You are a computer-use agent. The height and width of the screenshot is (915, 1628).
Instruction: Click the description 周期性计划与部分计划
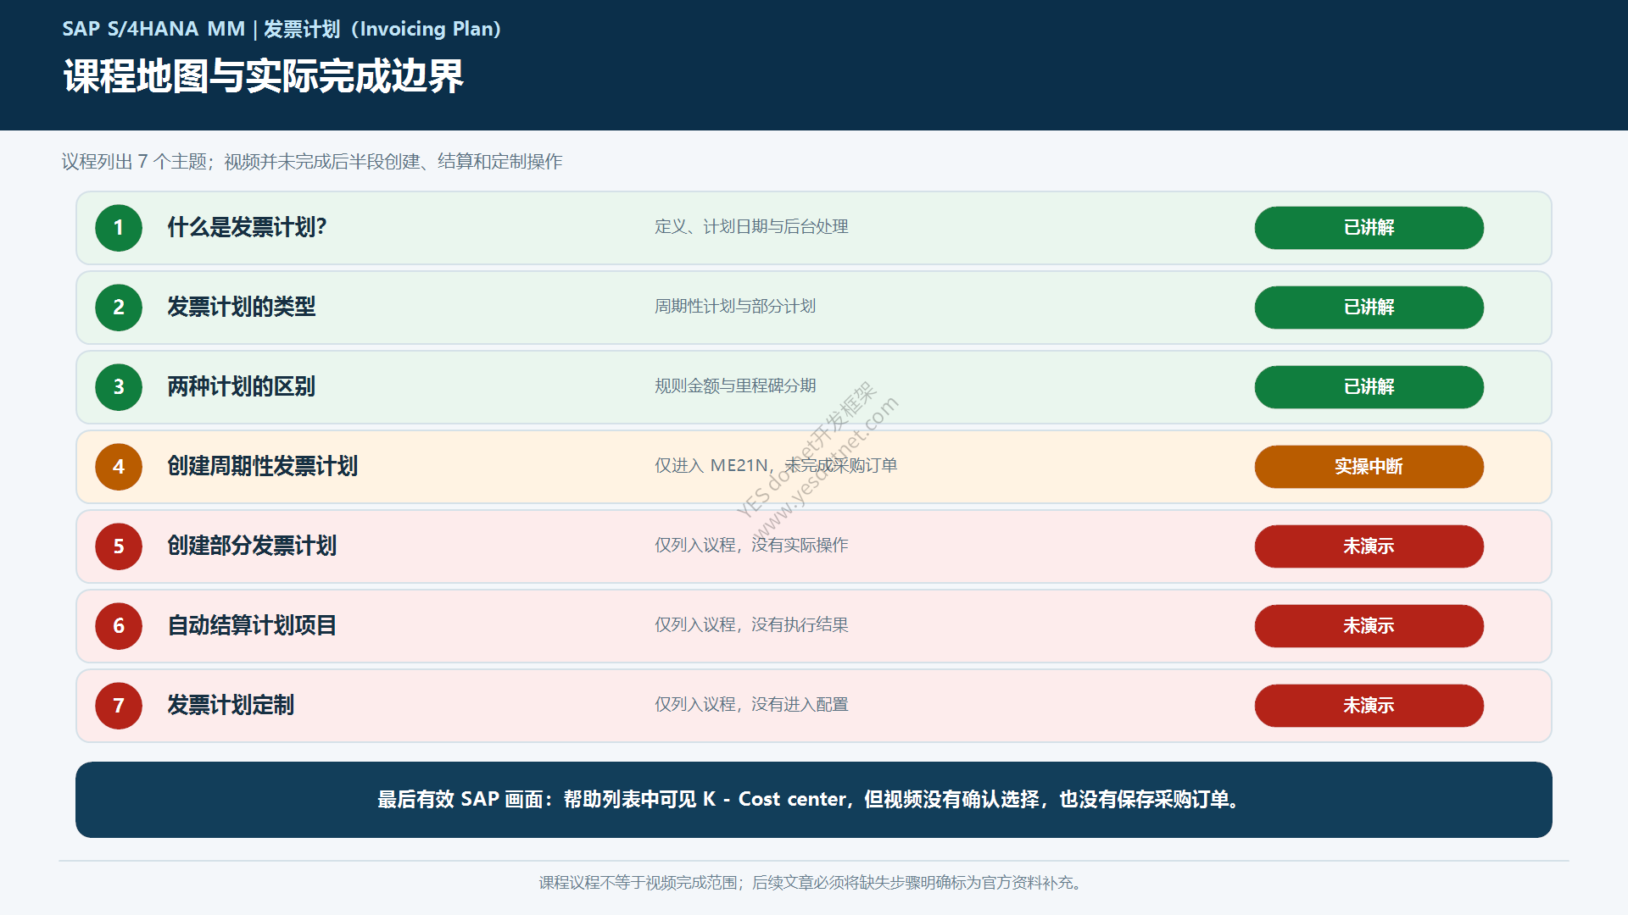(735, 306)
